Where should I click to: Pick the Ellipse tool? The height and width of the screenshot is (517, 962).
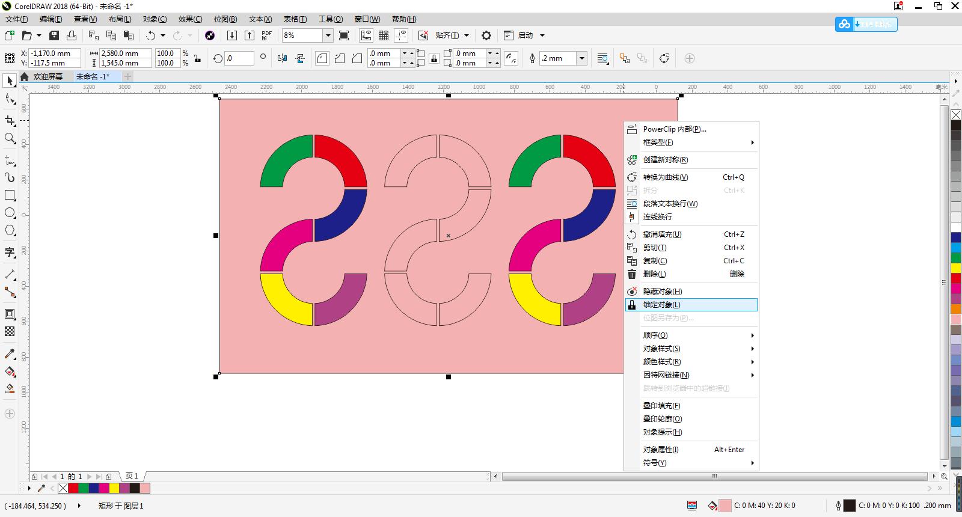point(10,213)
